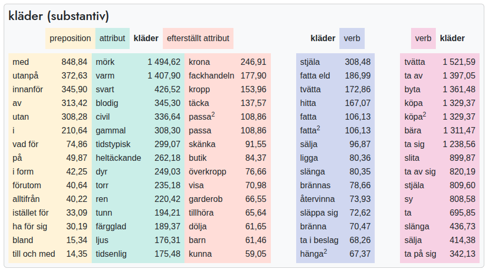
Task: Select the verb 'byta' in pink column
Action: [x=412, y=90]
